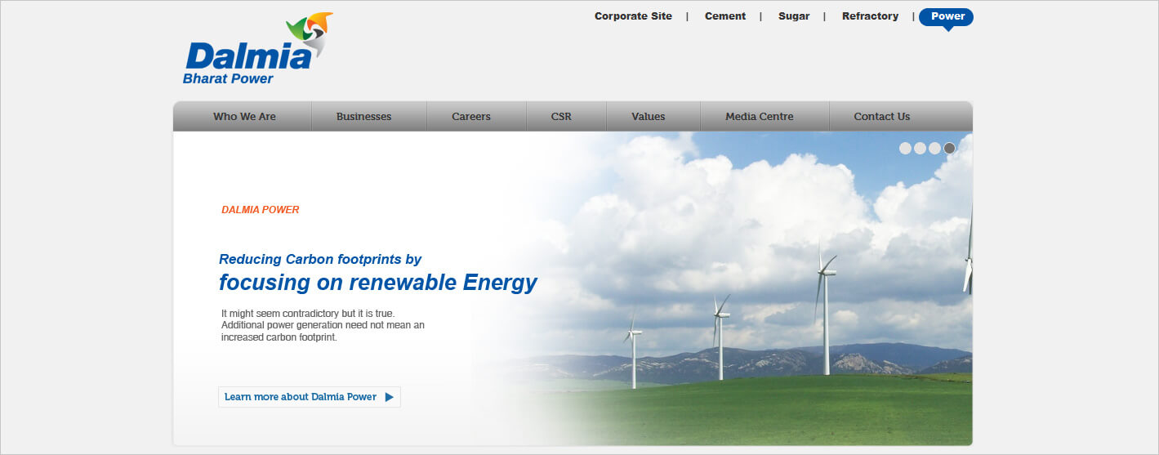Visit the Refractory site link
Viewport: 1159px width, 455px height.
coord(870,16)
